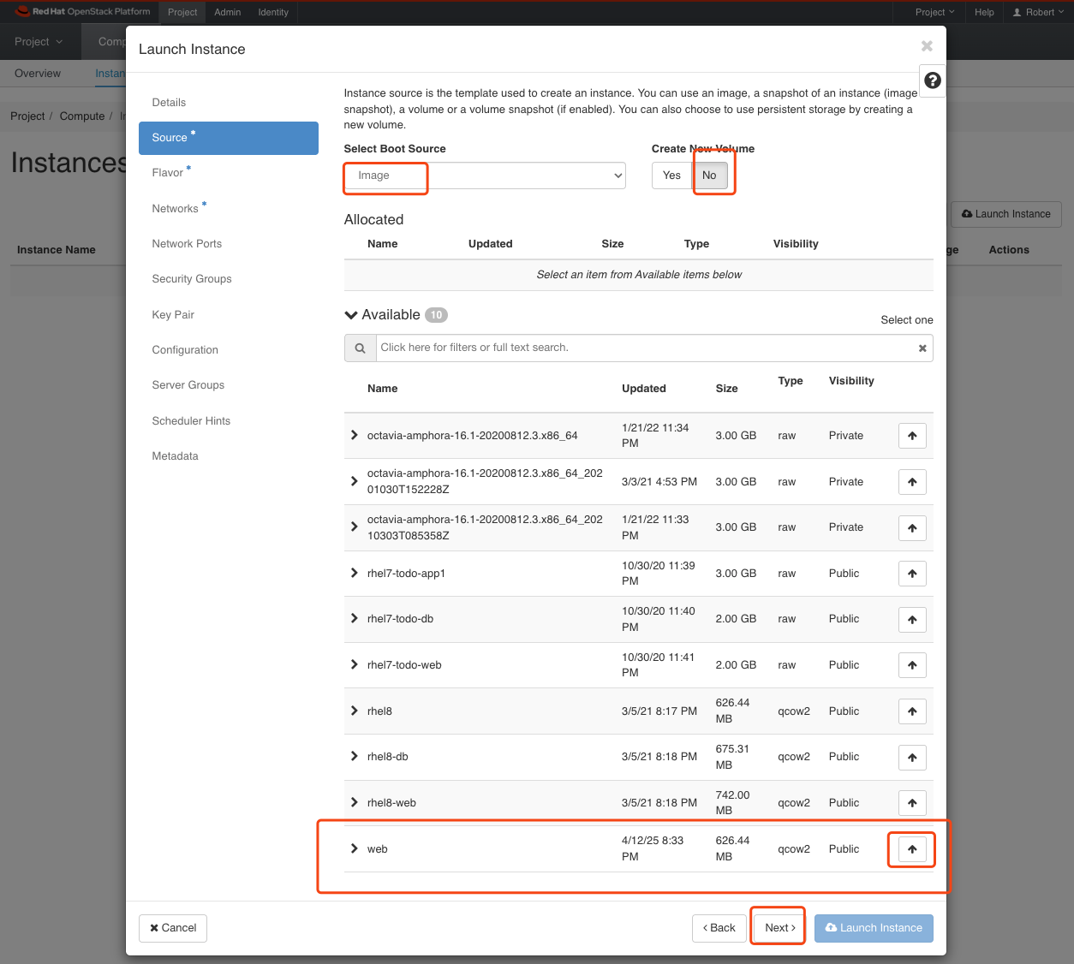Go to the Flavor step
The height and width of the screenshot is (964, 1074).
(x=168, y=173)
